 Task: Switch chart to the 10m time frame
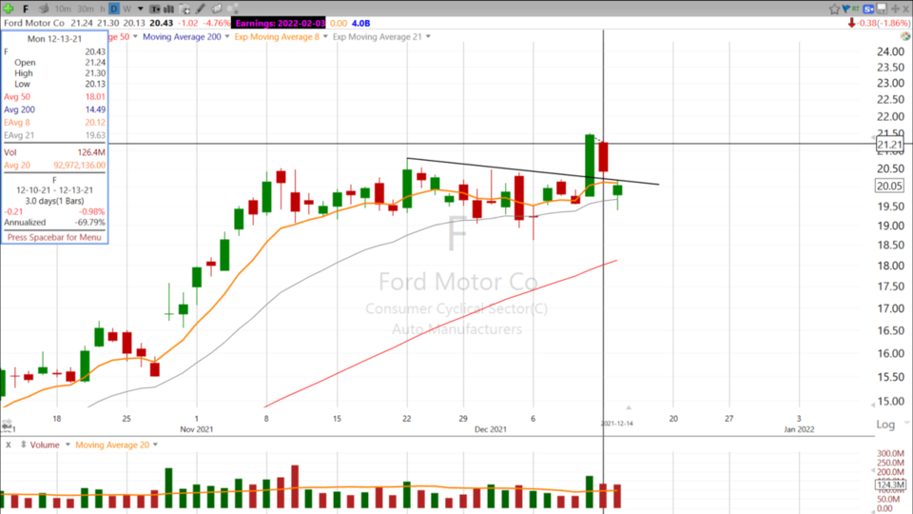63,9
